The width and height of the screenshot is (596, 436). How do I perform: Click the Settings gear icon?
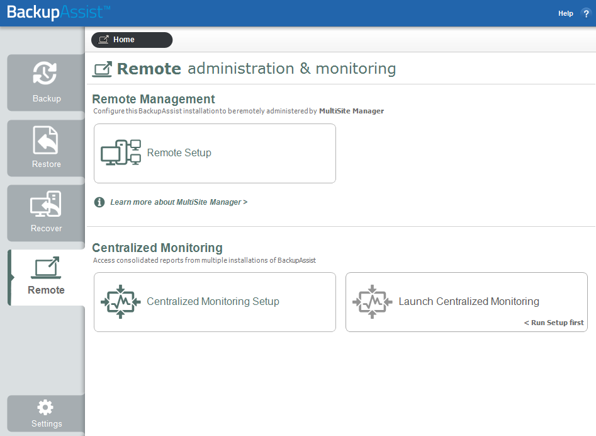[45, 408]
